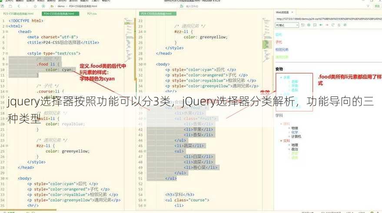Collapse the ul class course block at line 55

pos(145,200)
